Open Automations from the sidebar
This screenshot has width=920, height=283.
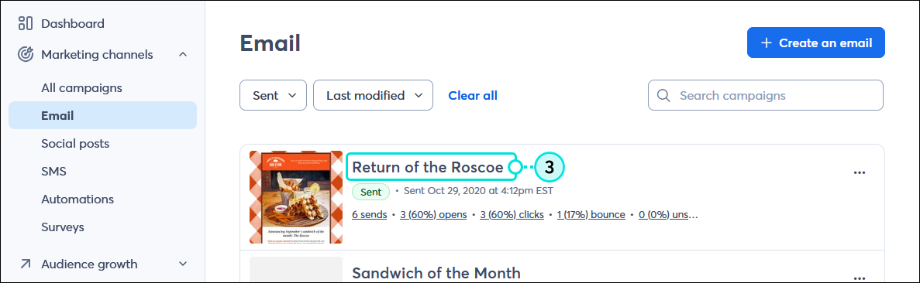click(x=78, y=199)
